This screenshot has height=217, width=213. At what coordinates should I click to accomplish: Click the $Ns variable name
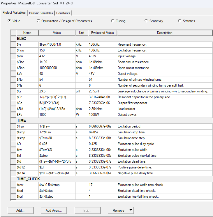(x=27, y=85)
